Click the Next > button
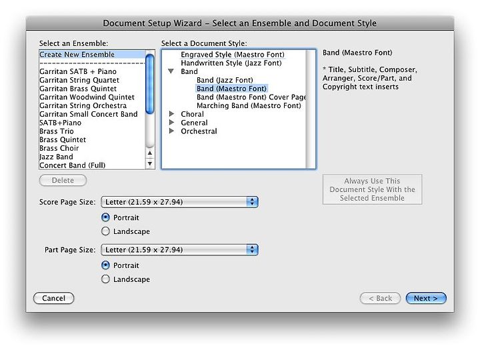This screenshot has width=480, height=348. coord(426,298)
